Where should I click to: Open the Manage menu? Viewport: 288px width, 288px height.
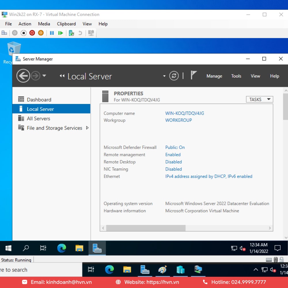214,76
